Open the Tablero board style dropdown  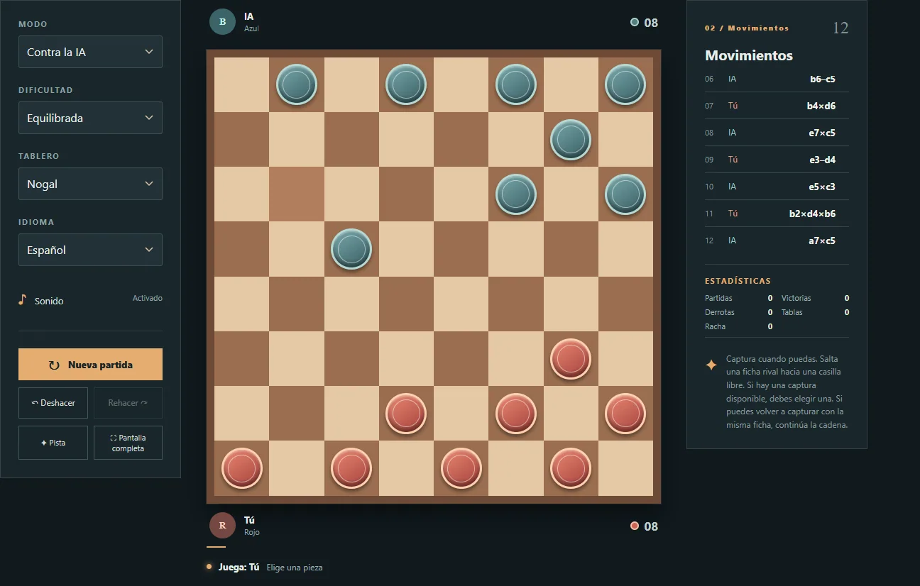90,184
